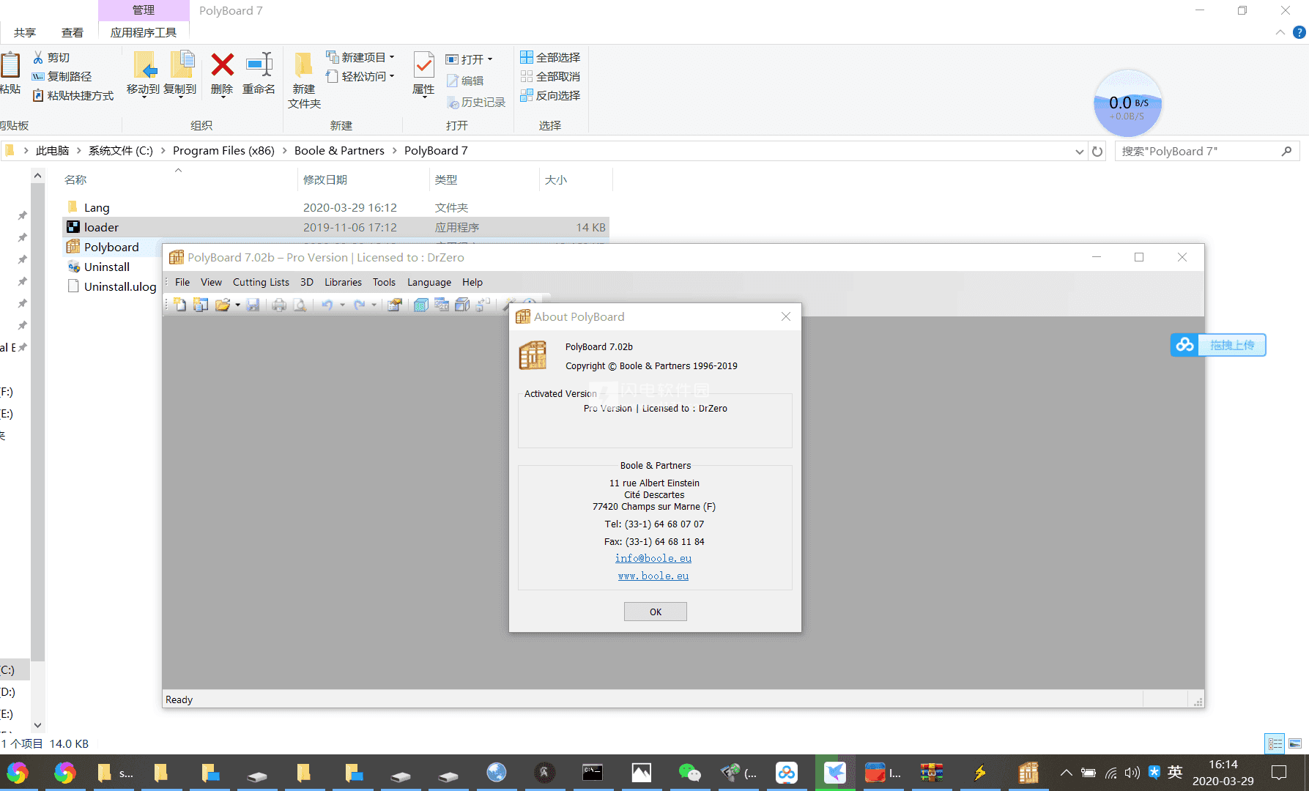The width and height of the screenshot is (1309, 791).
Task: Open WeChat from the taskbar
Action: point(689,773)
